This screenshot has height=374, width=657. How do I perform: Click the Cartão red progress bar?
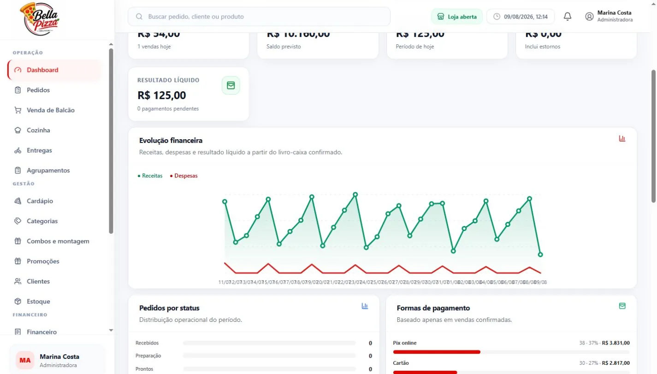(425, 372)
